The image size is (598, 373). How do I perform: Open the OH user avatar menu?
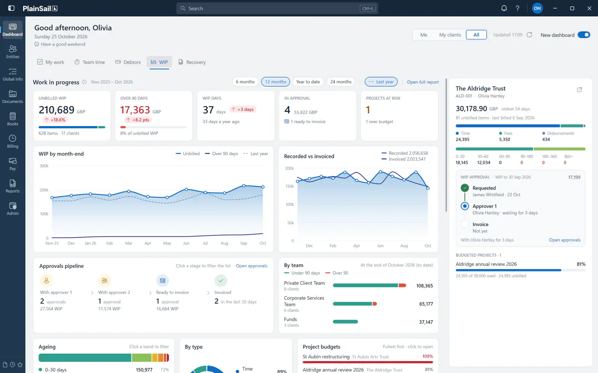537,8
